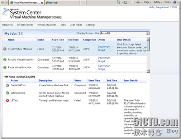Expand the Print options dropdown arrow
This screenshot has width=181, height=139.
tap(142, 2)
